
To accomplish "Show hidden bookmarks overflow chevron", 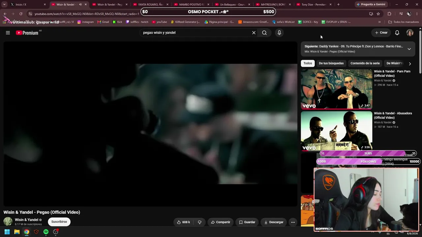I will [x=379, y=22].
